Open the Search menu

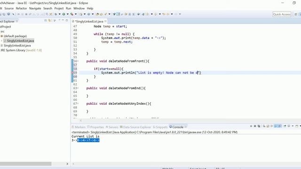point(48,8)
